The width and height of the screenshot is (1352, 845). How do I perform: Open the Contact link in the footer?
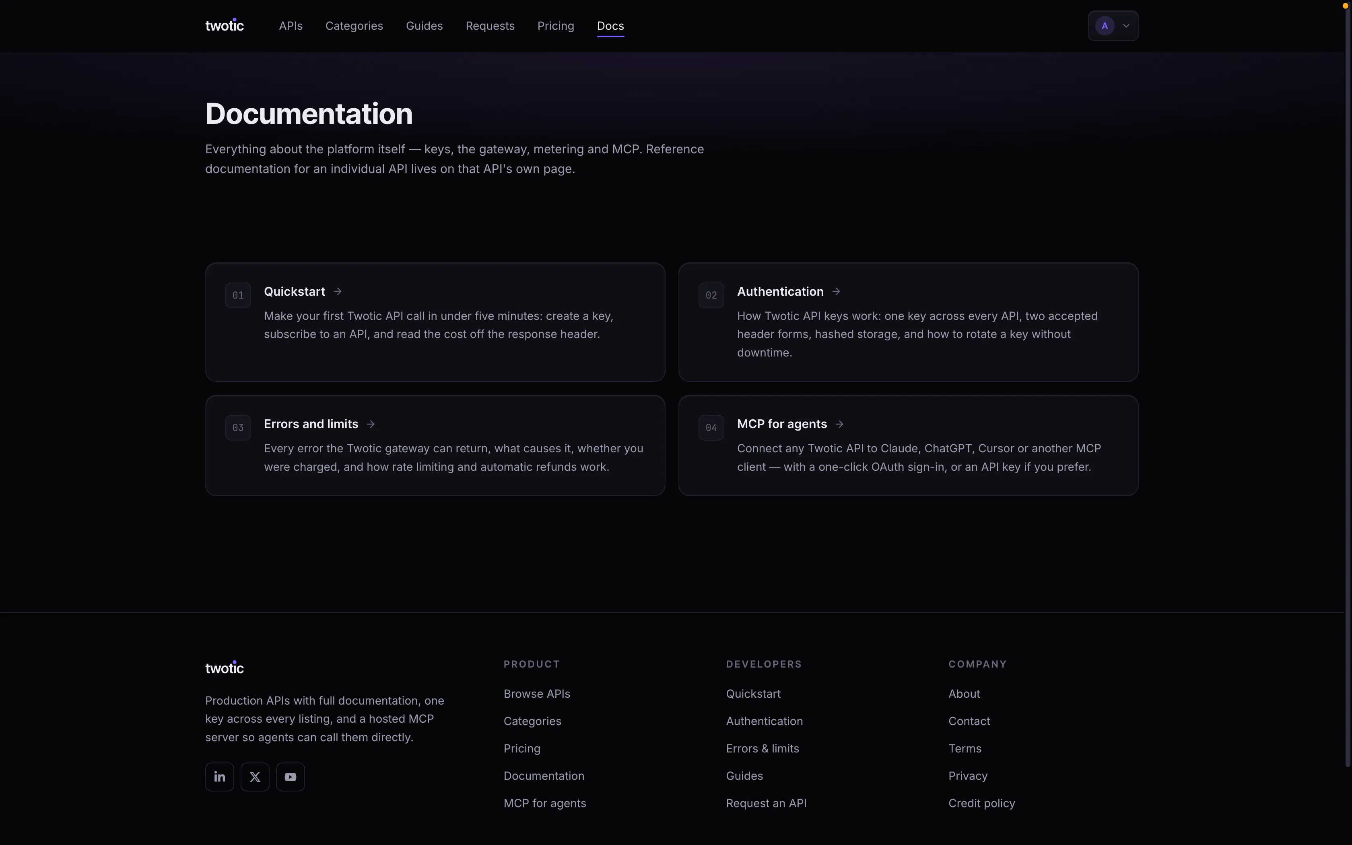pos(969,721)
